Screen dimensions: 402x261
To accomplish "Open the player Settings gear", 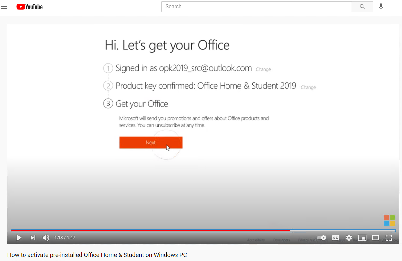I will click(349, 238).
